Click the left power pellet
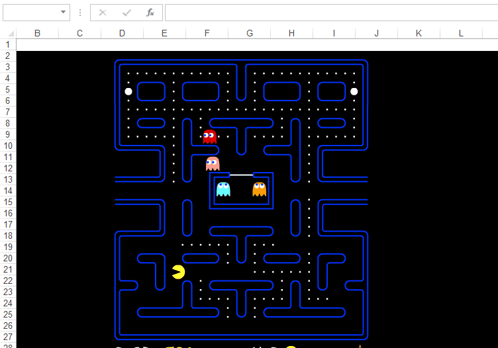Viewport: 498px width, 348px height. point(128,92)
